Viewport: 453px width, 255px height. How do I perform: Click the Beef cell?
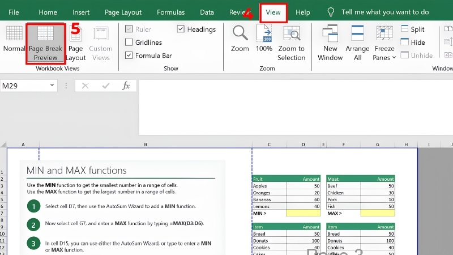click(x=343, y=186)
